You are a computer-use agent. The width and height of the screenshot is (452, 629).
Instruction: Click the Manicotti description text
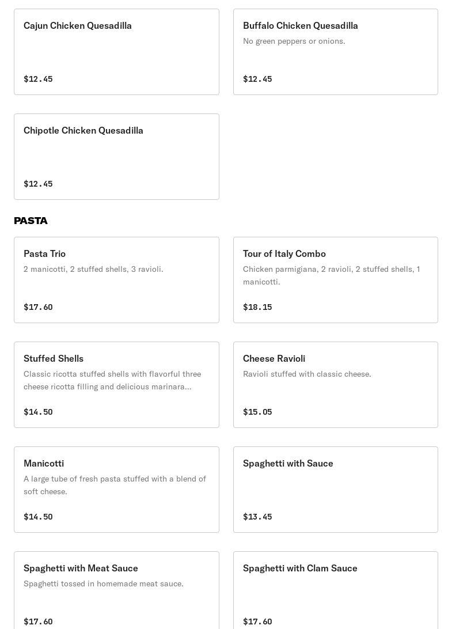[x=115, y=485]
